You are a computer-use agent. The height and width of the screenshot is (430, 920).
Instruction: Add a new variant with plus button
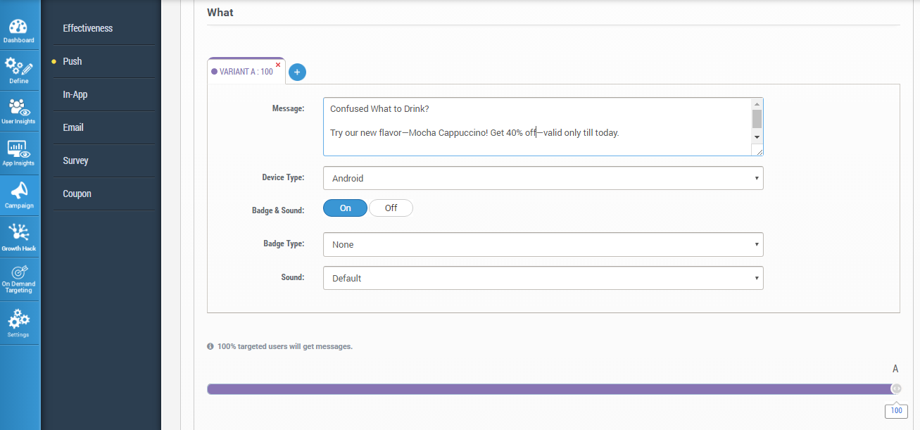pyautogui.click(x=297, y=72)
